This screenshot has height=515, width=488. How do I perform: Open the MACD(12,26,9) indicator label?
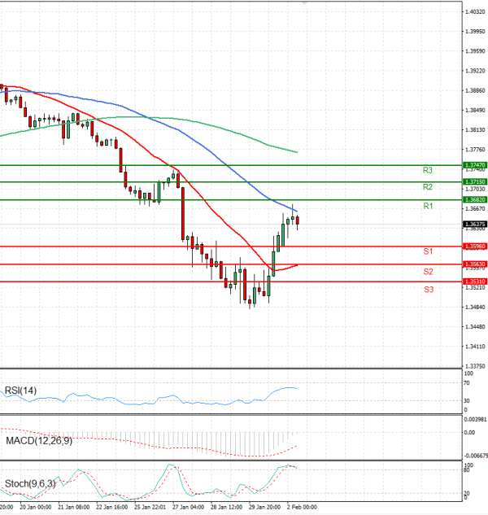(37, 440)
